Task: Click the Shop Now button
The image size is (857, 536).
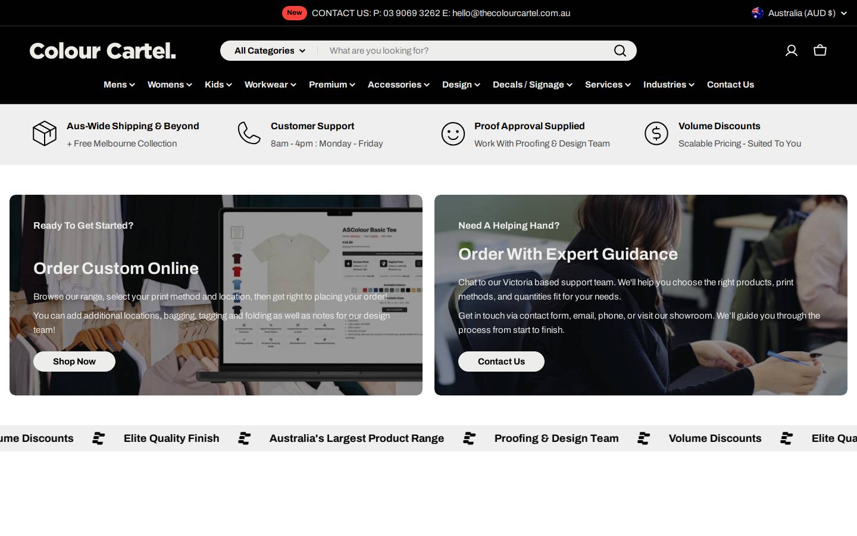Action: (x=74, y=362)
